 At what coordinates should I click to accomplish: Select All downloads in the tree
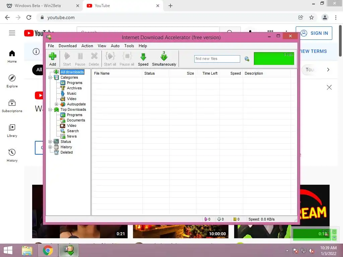72,72
